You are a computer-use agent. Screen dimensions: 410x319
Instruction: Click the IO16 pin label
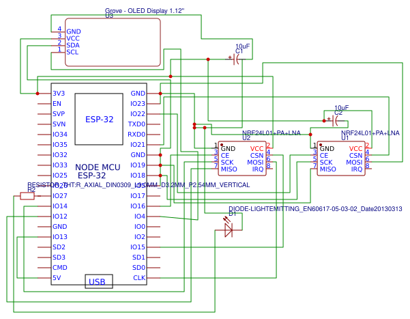point(138,206)
